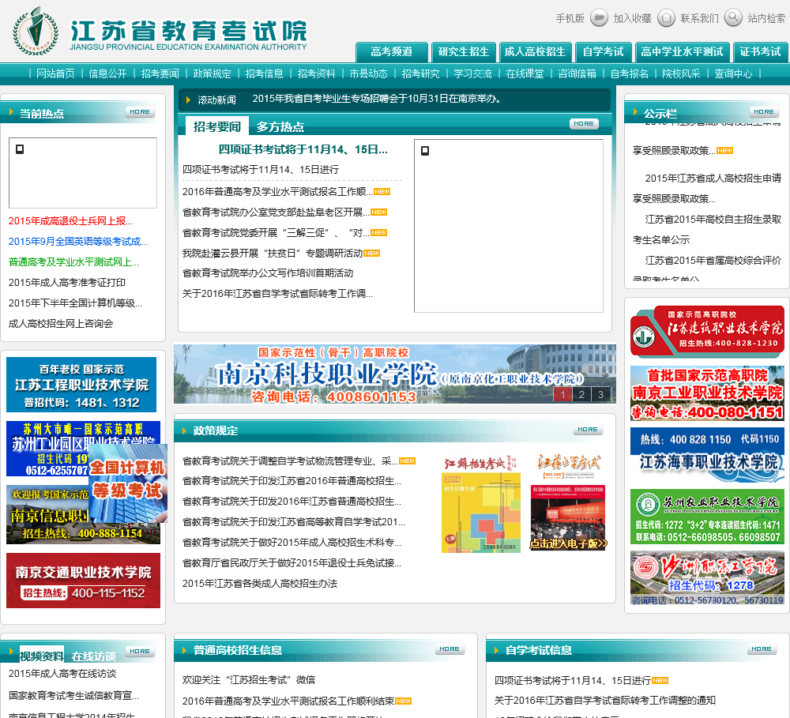Click the MORE icon in 政策规定 panel
Screen dimensions: 790x718
coord(588,430)
